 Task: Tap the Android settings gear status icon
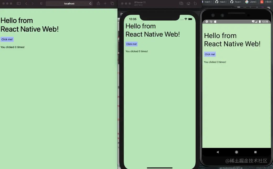[207, 22]
